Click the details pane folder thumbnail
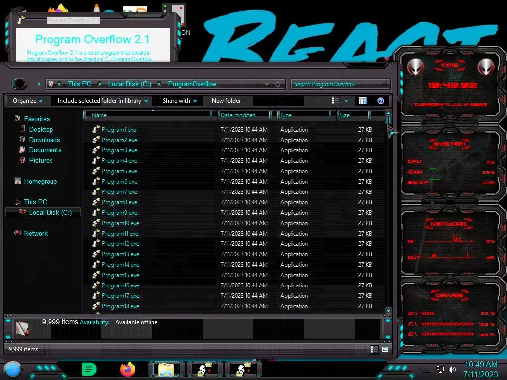The image size is (507, 380). 22,329
